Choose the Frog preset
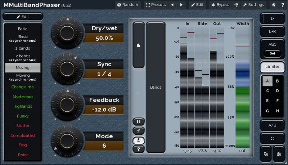288x165 pixels. click(x=23, y=145)
